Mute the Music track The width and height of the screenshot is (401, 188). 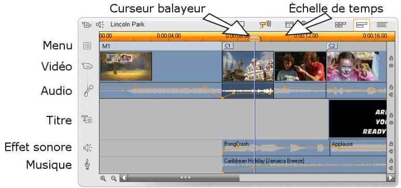click(391, 168)
